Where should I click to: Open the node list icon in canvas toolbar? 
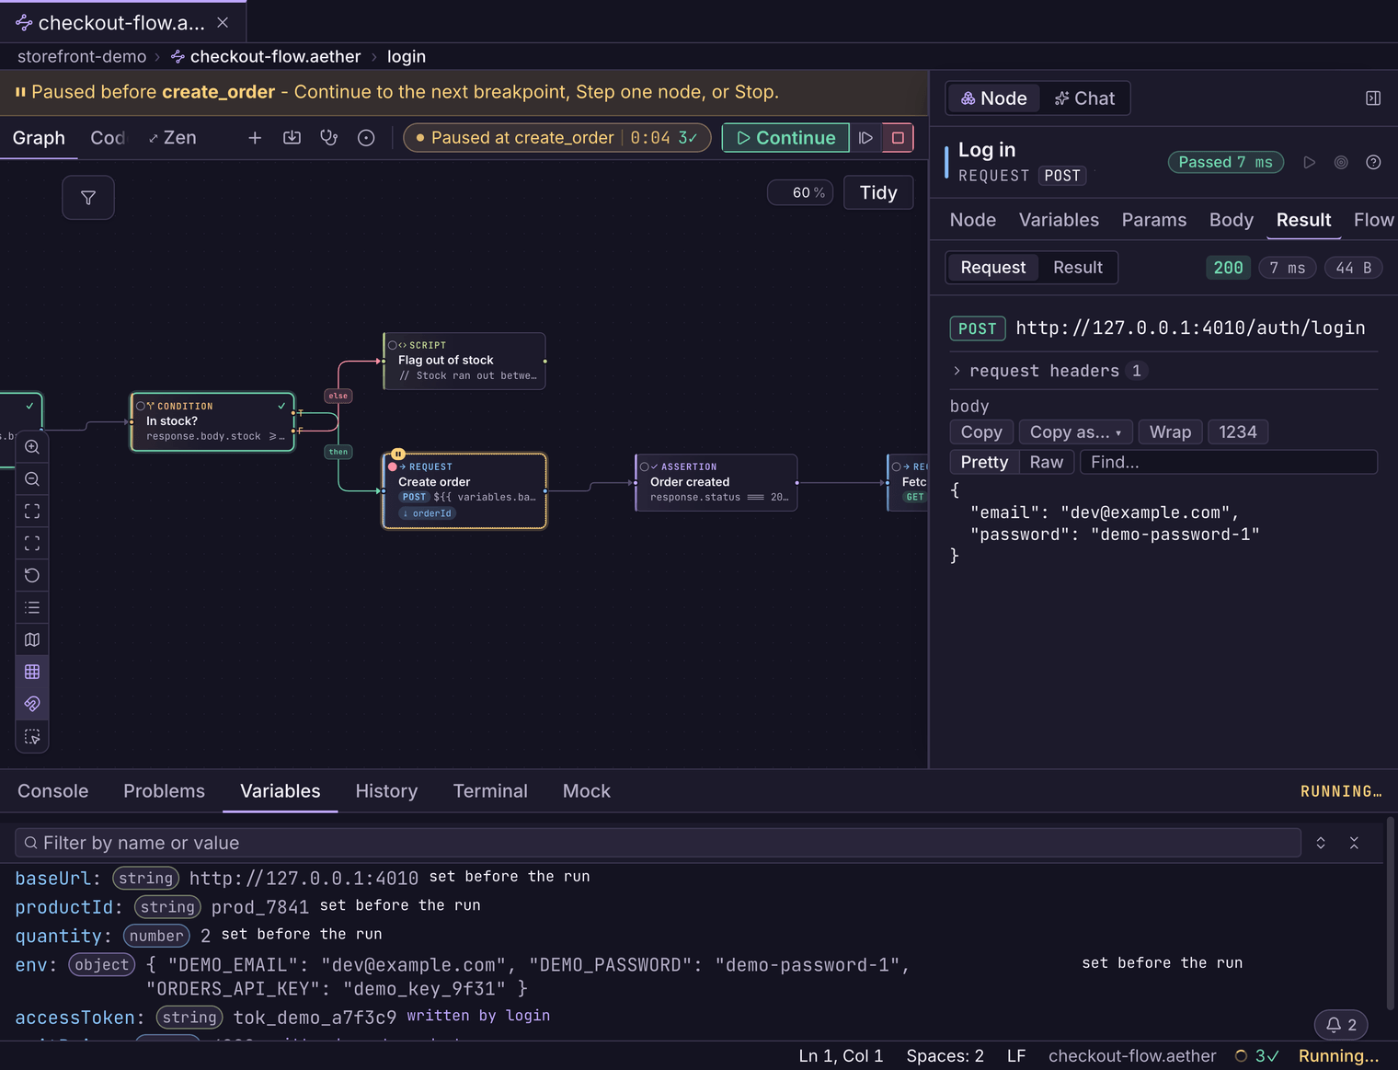click(32, 607)
